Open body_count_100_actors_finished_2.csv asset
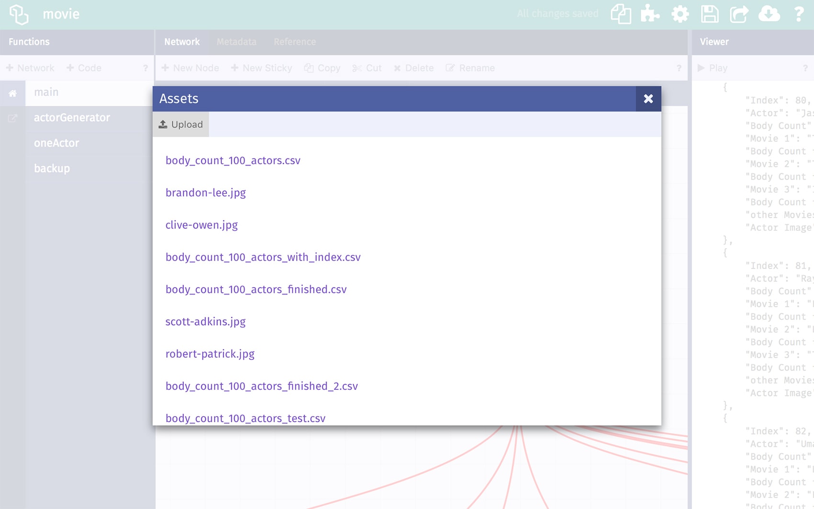 tap(261, 386)
